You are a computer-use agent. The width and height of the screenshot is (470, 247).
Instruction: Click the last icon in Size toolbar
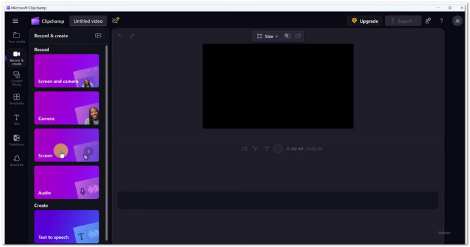298,36
